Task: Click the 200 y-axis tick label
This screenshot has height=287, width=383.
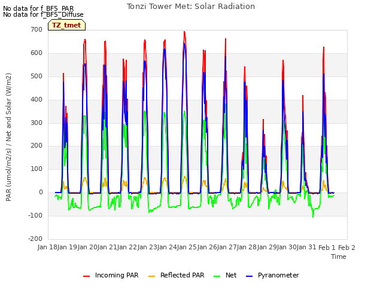Action: pyautogui.click(x=37, y=146)
